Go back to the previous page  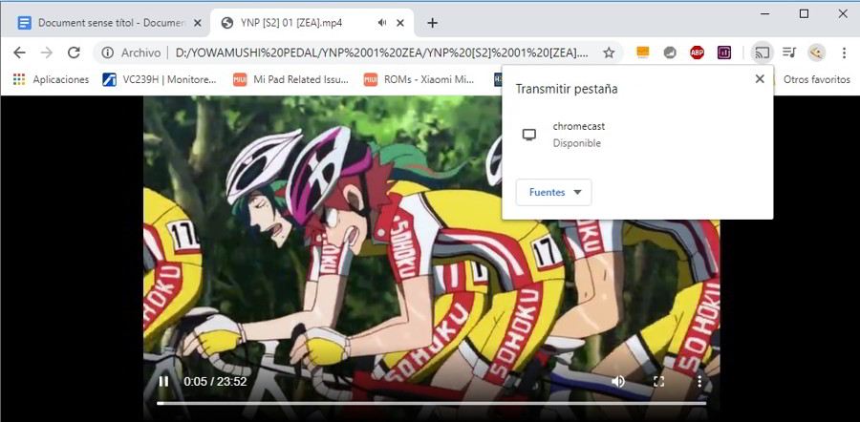pyautogui.click(x=19, y=53)
